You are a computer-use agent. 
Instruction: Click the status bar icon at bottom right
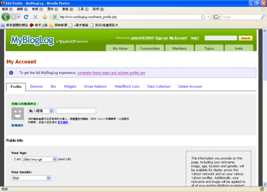(262, 189)
